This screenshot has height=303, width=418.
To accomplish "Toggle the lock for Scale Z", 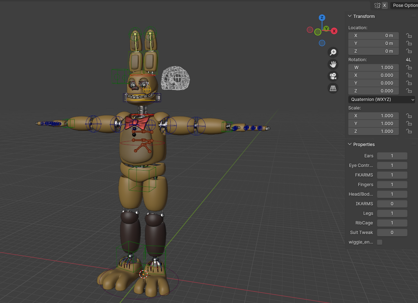I will (409, 131).
